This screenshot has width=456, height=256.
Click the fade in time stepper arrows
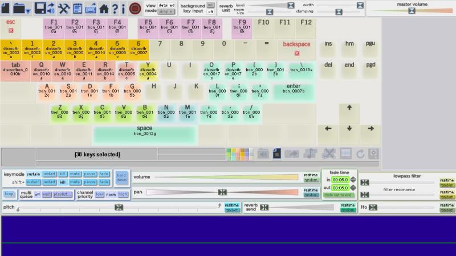(x=353, y=180)
